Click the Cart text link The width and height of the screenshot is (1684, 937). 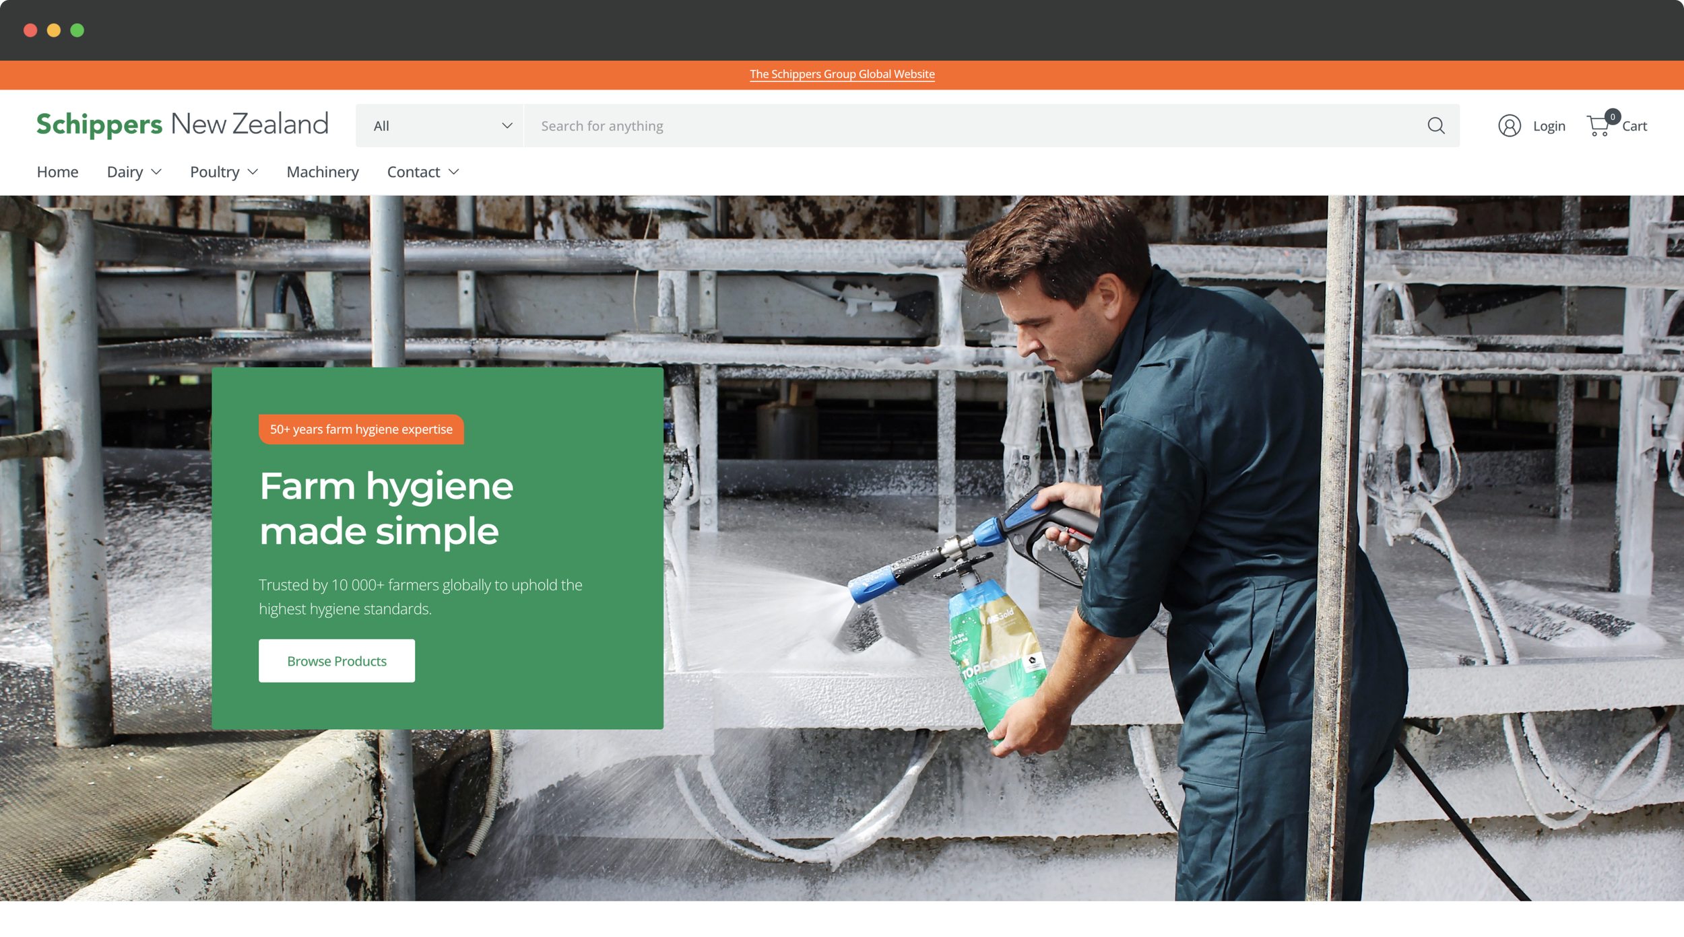coord(1634,126)
